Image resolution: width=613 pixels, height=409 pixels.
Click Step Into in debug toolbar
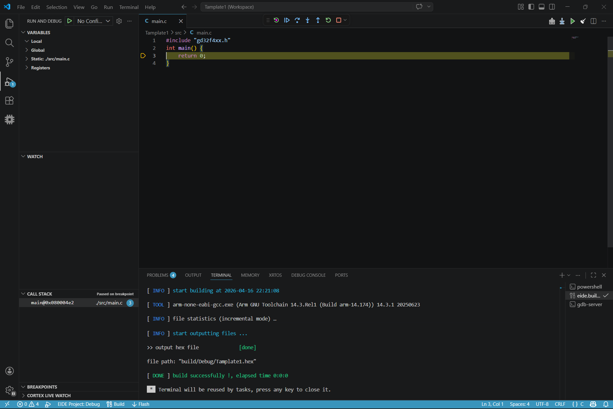click(307, 20)
